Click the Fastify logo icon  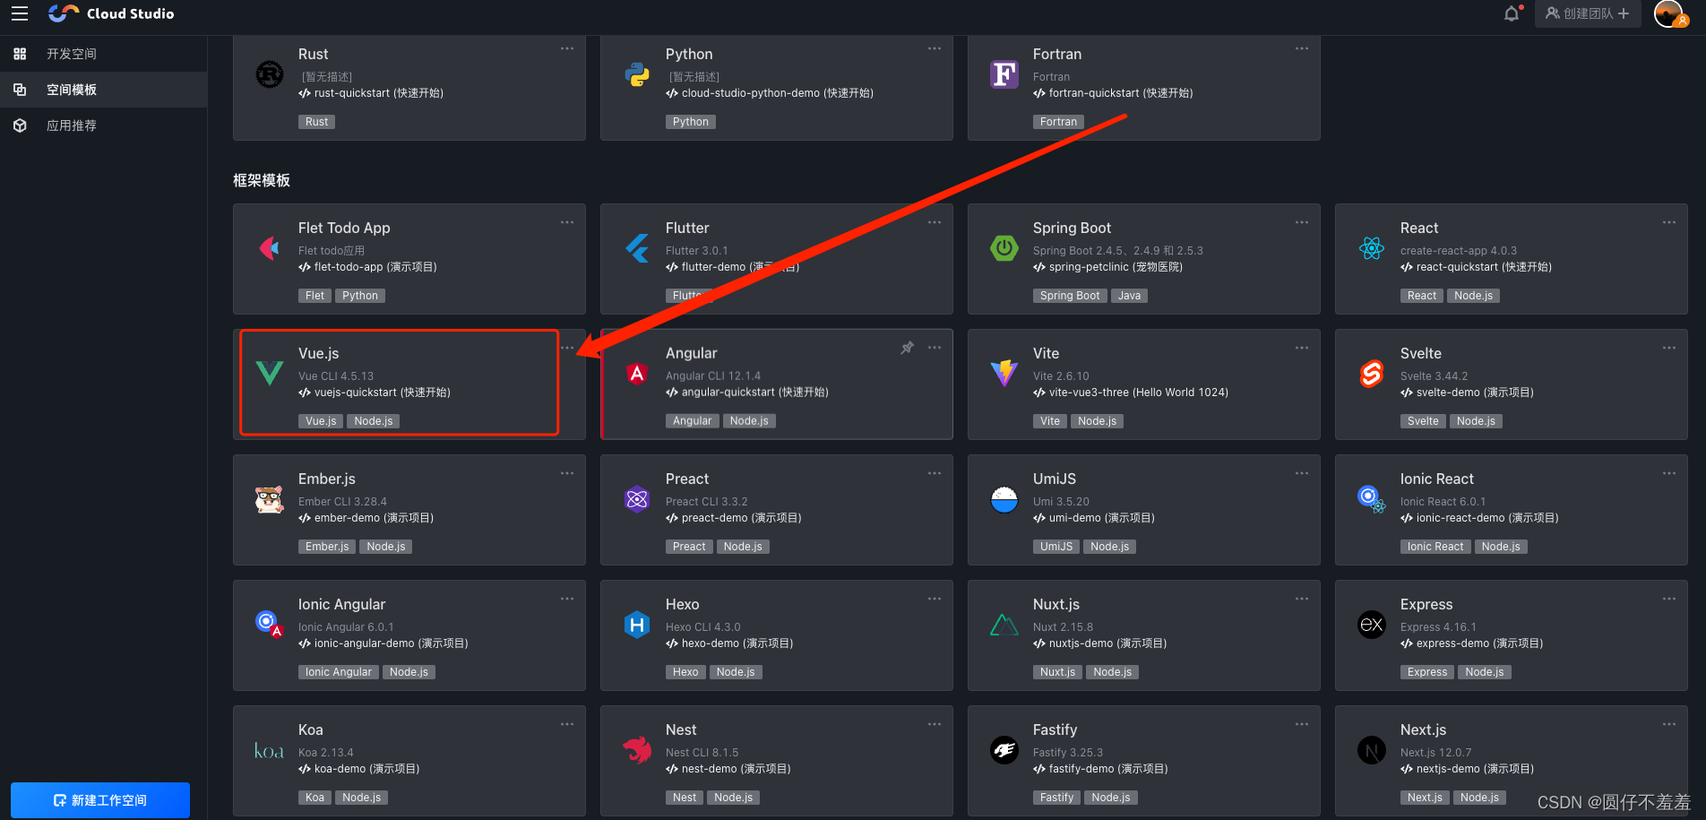1004,750
